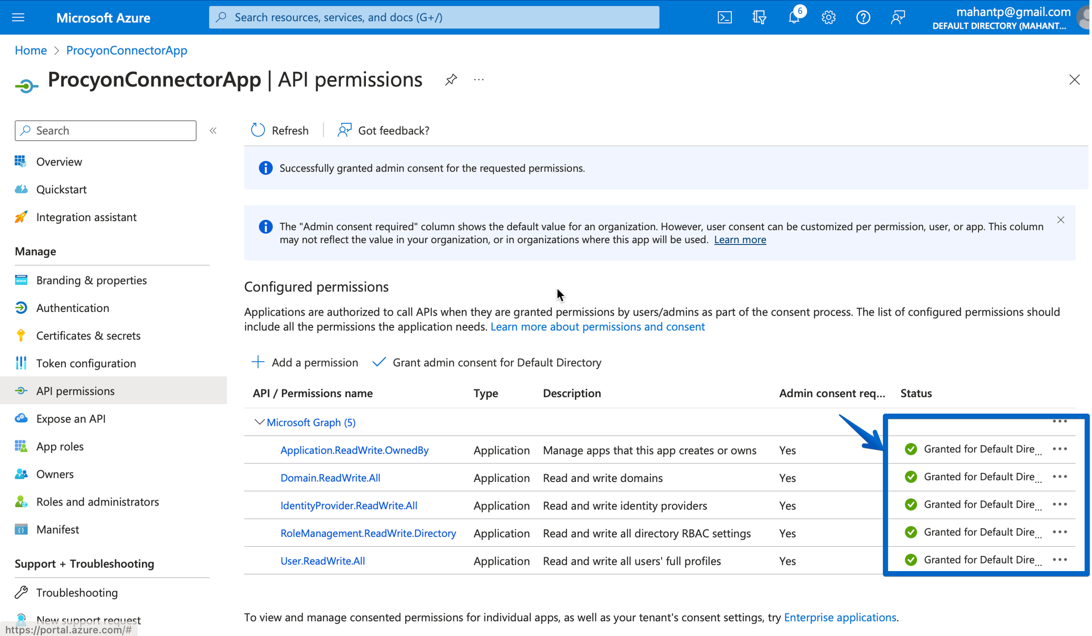
Task: Collapse the Microsoft Graph (5) permission group
Action: tap(259, 422)
